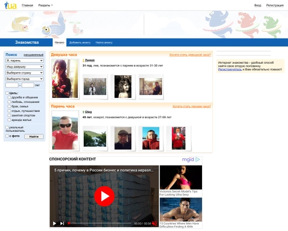
Task: Select the Начало tab
Action: 60,43
